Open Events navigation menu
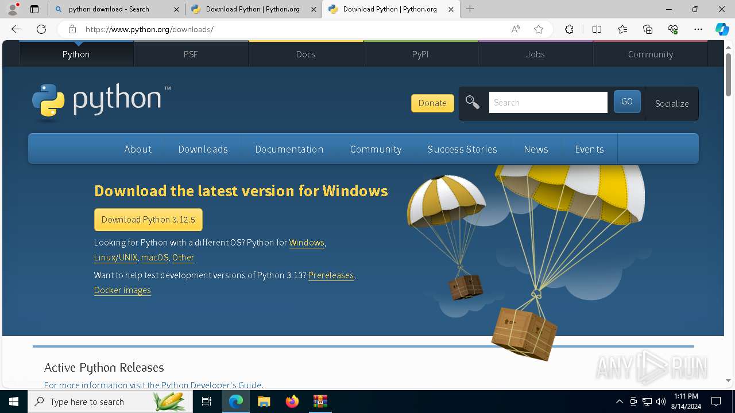The width and height of the screenshot is (735, 413). [589, 149]
